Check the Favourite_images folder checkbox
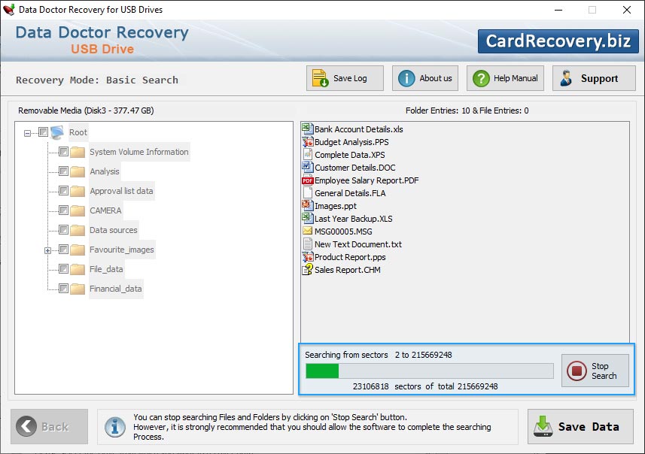Image resolution: width=645 pixels, height=454 pixels. [x=63, y=250]
